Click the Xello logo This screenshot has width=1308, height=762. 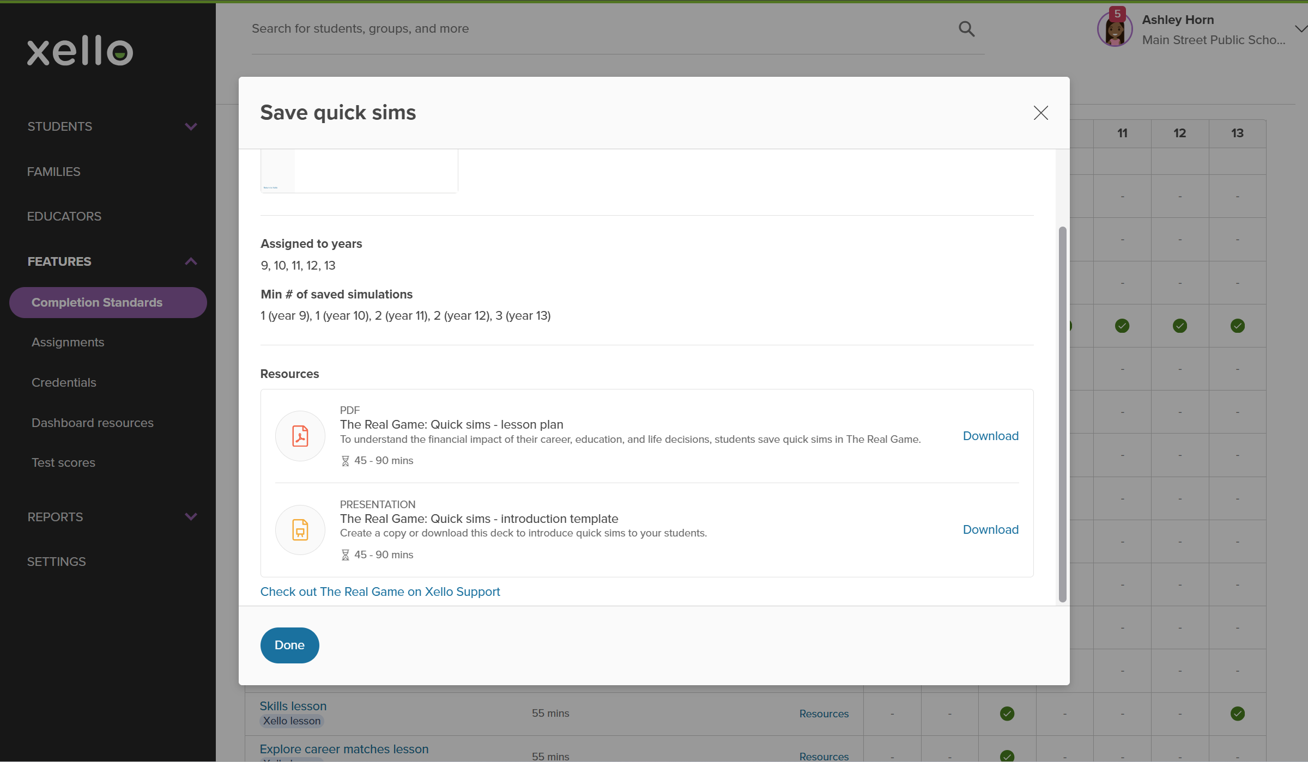[x=80, y=51]
